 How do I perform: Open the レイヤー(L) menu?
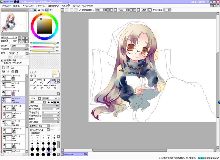pos(41,6)
